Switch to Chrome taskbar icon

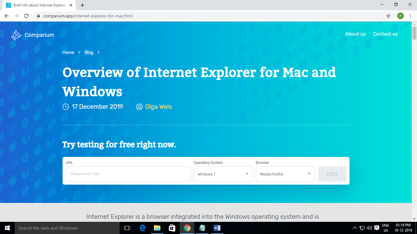click(x=187, y=228)
